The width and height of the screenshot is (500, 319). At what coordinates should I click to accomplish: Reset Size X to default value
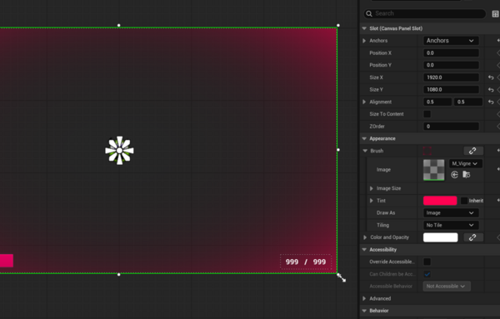click(491, 77)
